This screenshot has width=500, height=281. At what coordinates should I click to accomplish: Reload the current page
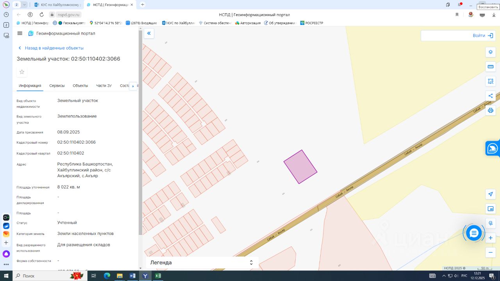point(41,14)
